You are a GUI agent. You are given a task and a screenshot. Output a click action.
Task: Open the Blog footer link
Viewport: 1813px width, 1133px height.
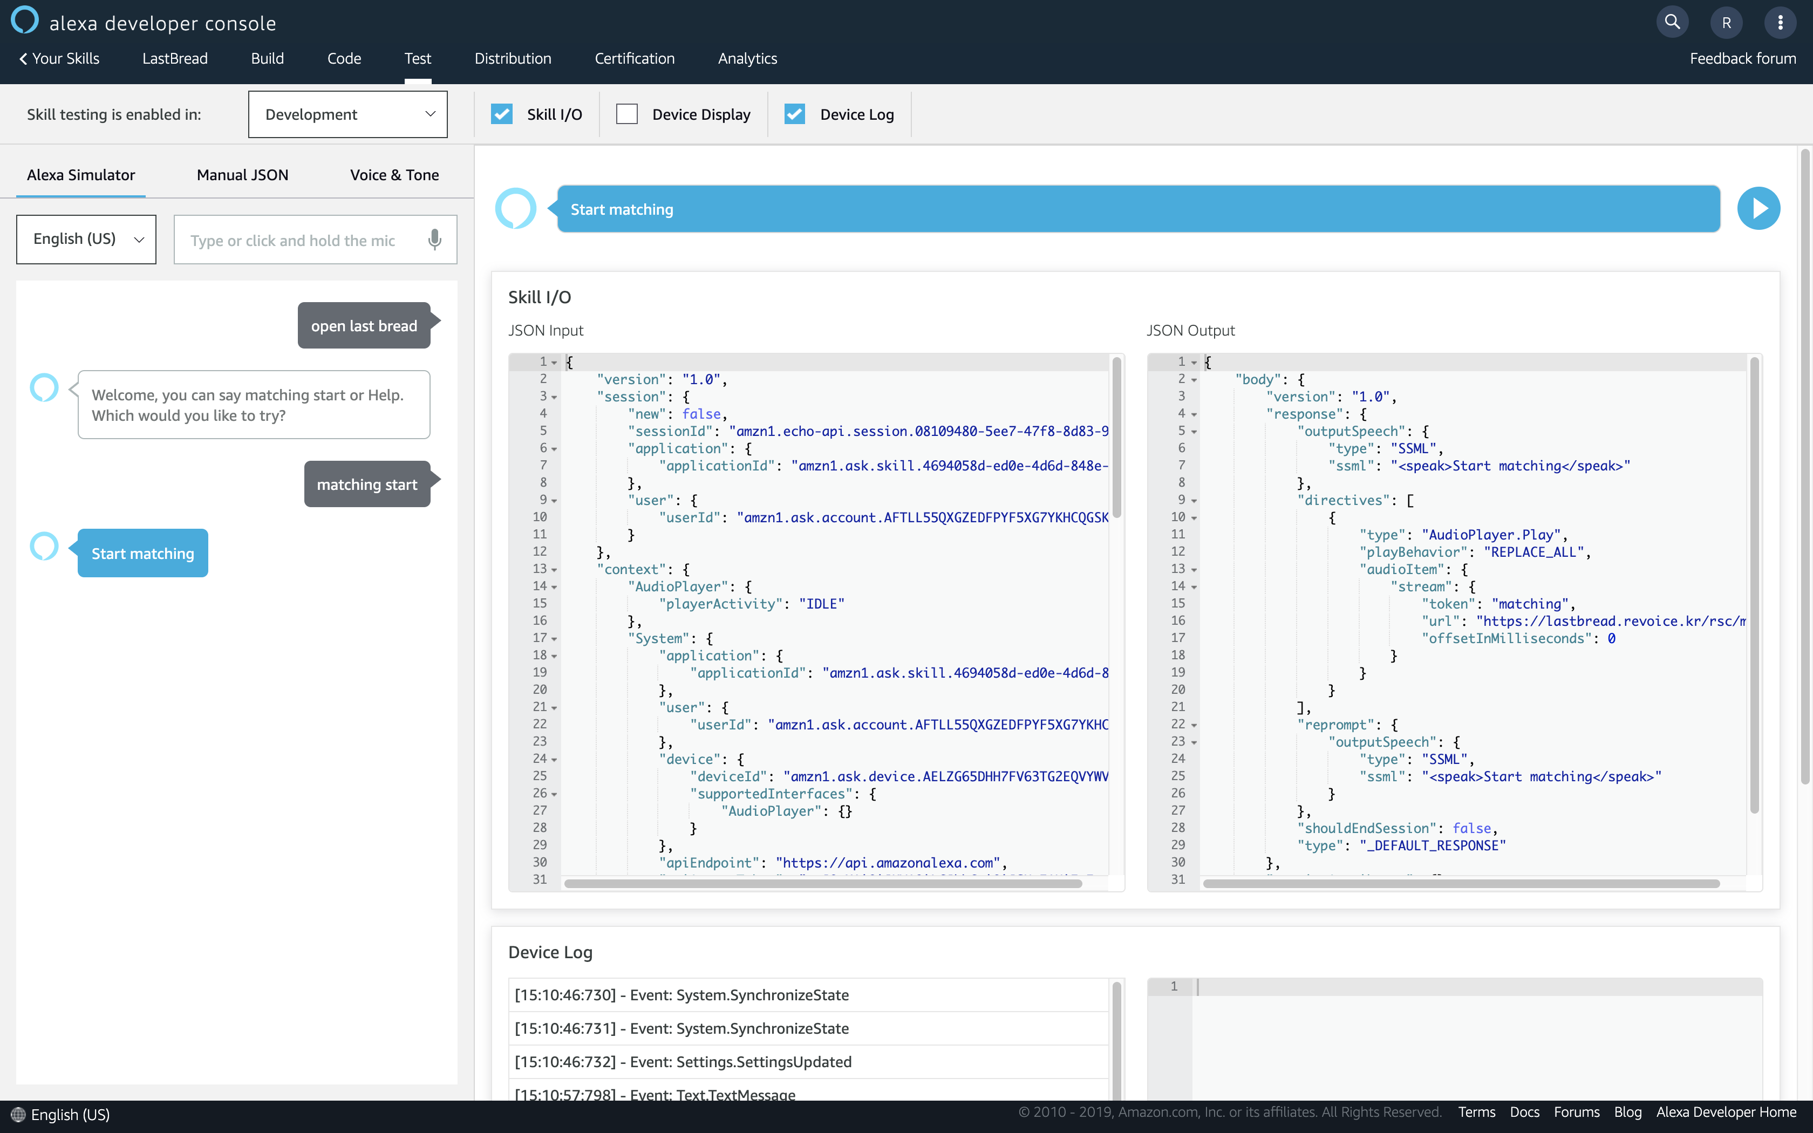(1627, 1112)
